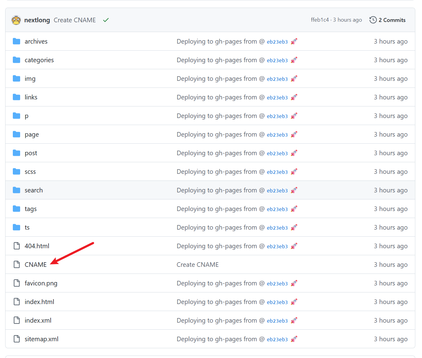Open the green commit status checkmark
The width and height of the screenshot is (422, 358).
(106, 20)
